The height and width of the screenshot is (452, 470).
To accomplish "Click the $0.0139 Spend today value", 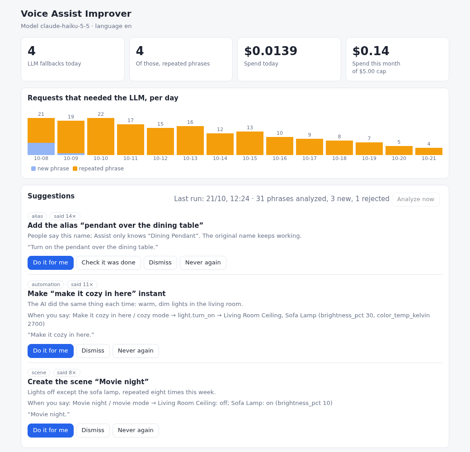I will [x=270, y=51].
